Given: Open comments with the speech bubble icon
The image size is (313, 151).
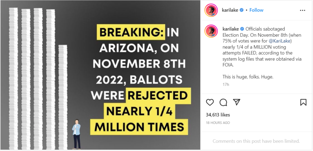Looking at the screenshot, I should (x=223, y=102).
